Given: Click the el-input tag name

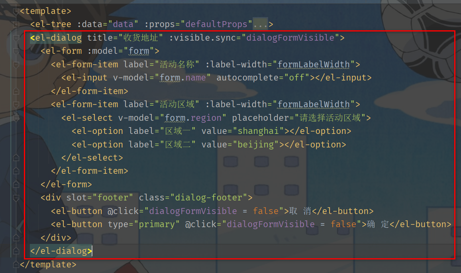Looking at the screenshot, I should [x=87, y=78].
